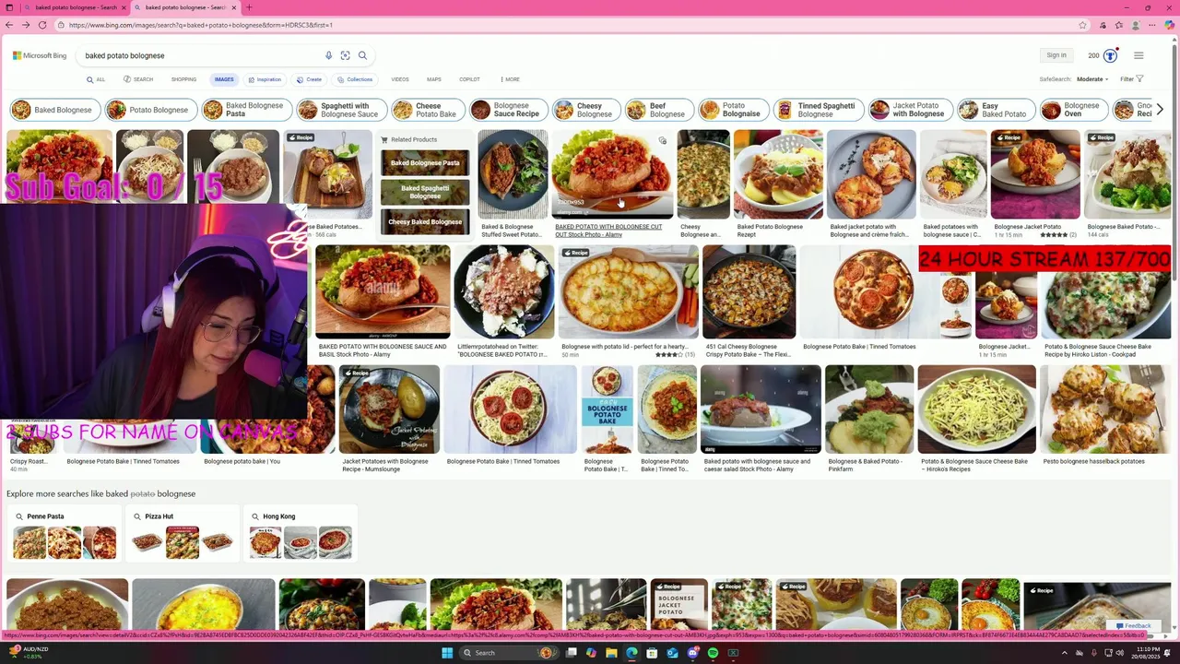Viewport: 1180px width, 664px height.
Task: Reload the page with refresh icon
Action: point(42,25)
